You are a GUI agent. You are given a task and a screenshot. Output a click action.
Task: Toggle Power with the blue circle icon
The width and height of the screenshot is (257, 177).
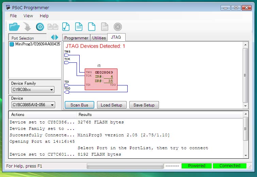(40, 27)
